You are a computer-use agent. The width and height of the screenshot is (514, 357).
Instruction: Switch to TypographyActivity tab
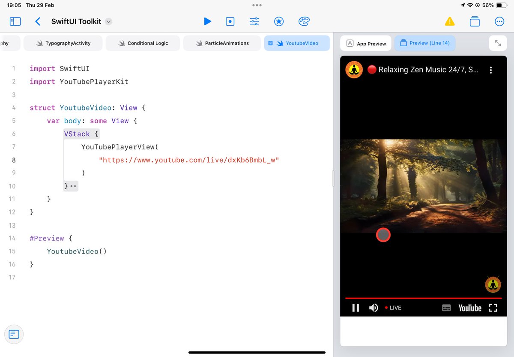tap(63, 43)
